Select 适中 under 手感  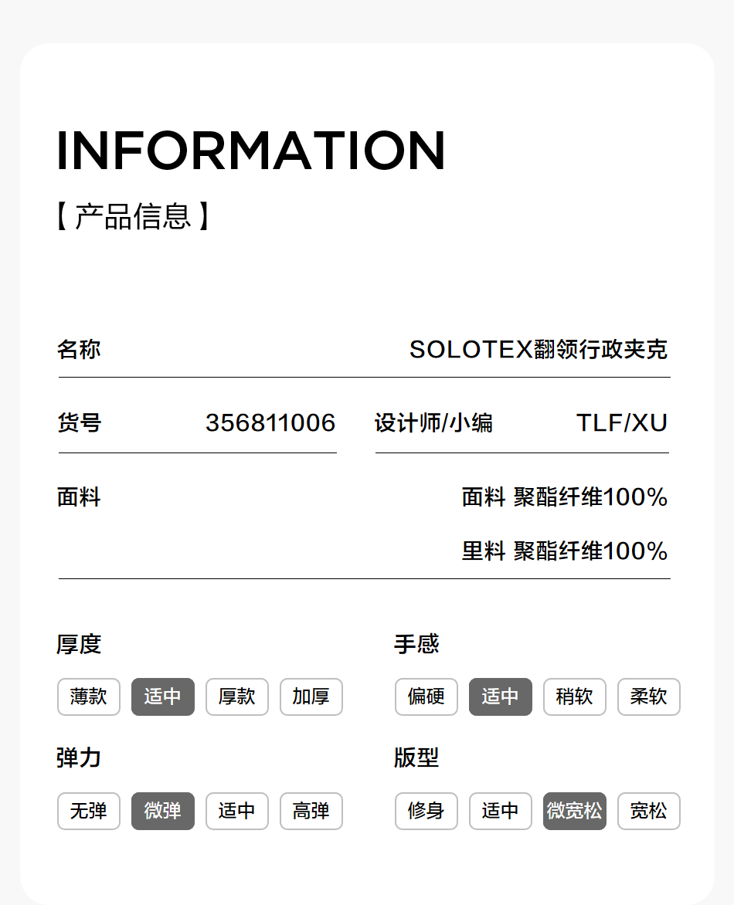click(x=501, y=697)
